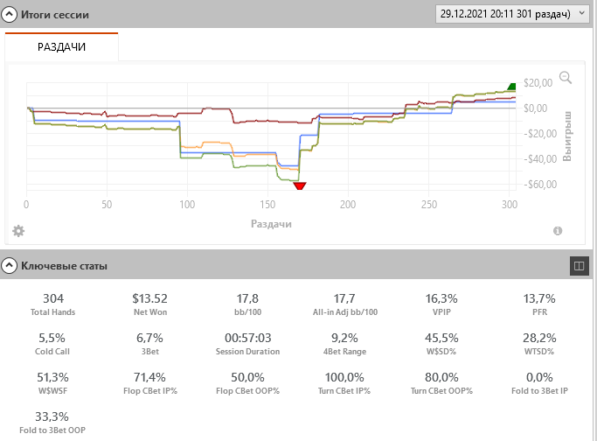
Task: Click the red lowest-point marker on graph
Action: click(x=300, y=185)
